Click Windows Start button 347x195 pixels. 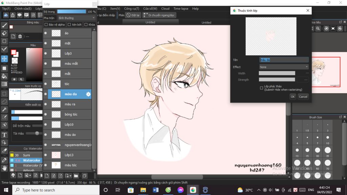(6, 190)
